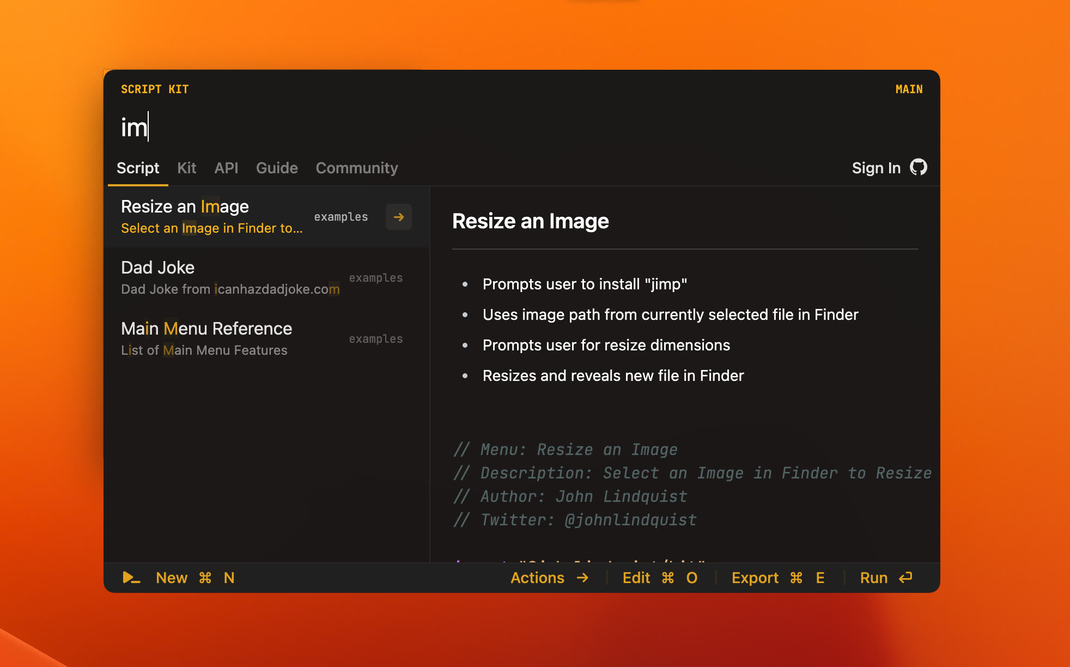Click the ⌘ symbol icon next to New
Screen dimensions: 1070x667
(x=205, y=578)
